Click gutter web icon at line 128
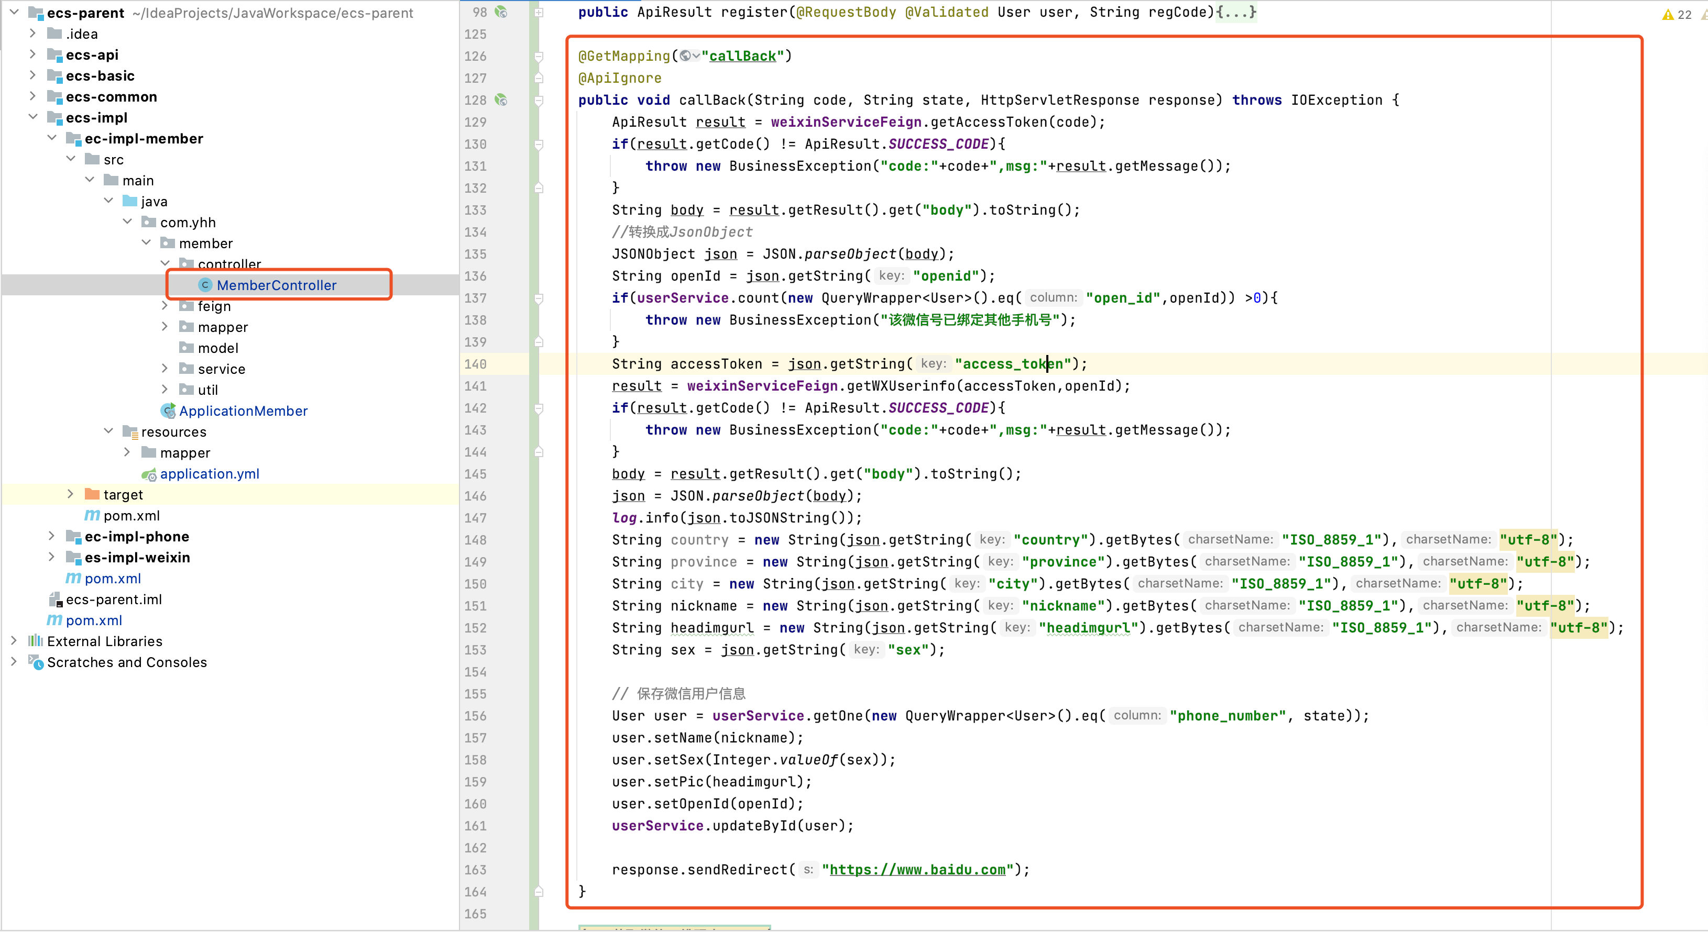The width and height of the screenshot is (1708, 932). (502, 100)
